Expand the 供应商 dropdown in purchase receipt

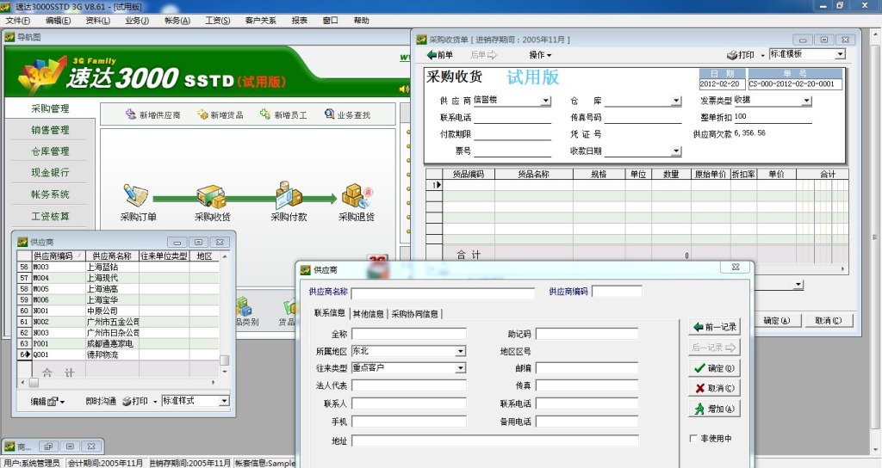coord(545,101)
